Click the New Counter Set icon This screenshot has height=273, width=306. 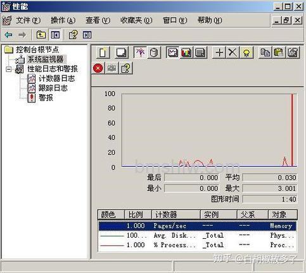[x=103, y=52]
